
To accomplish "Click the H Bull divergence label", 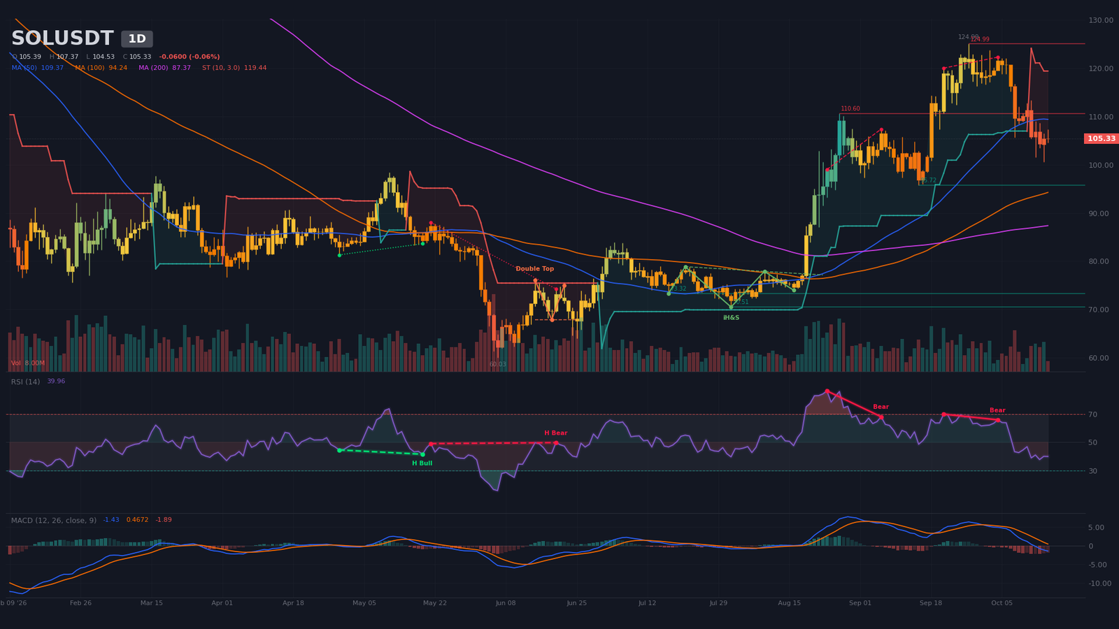I will pos(422,463).
